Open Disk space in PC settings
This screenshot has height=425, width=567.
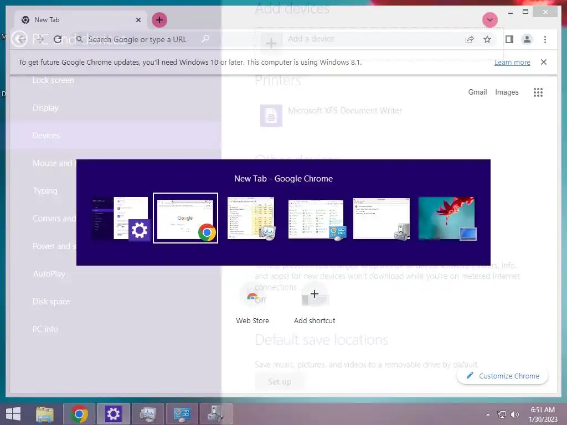click(x=51, y=302)
